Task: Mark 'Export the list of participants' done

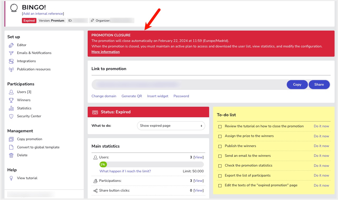Action: 220,175
